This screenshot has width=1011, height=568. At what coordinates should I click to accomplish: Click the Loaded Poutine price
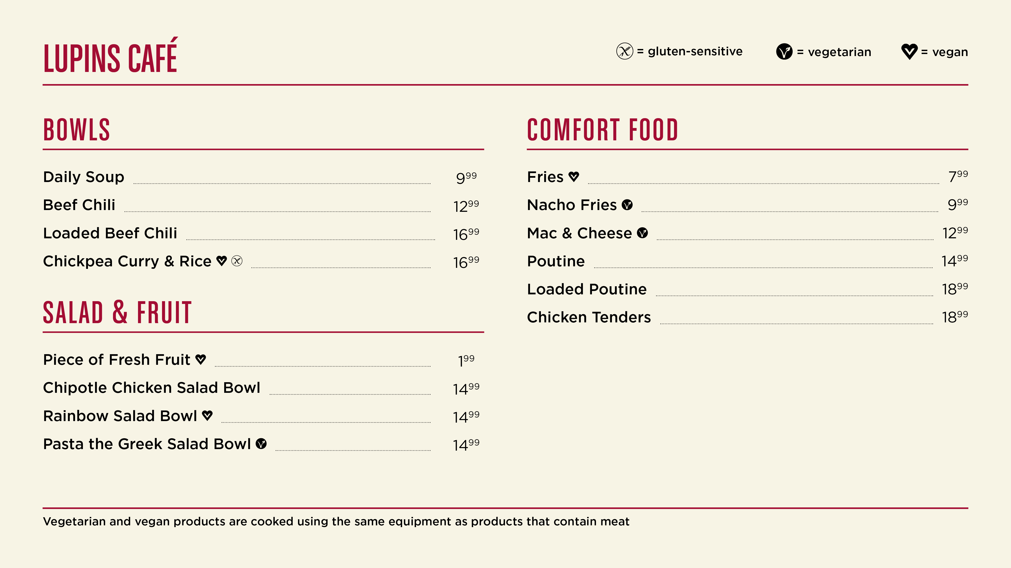coord(954,289)
